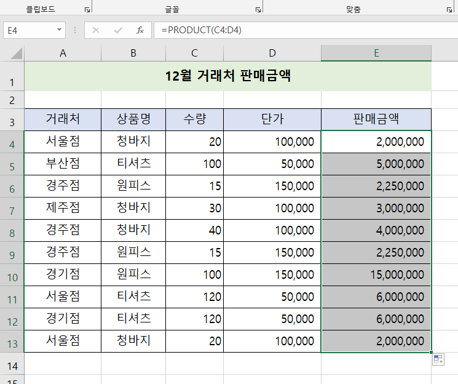Select the cell showing 4,000,000

pyautogui.click(x=376, y=230)
